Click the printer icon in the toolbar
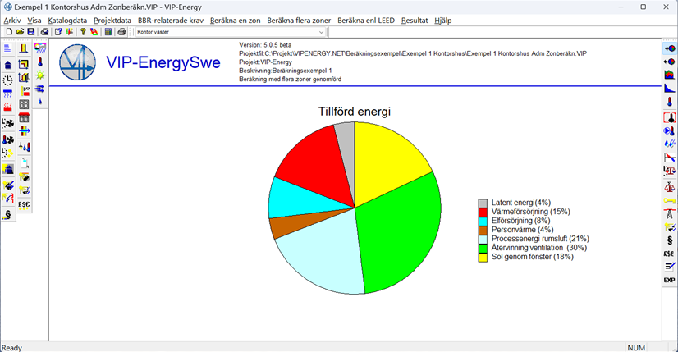This screenshot has height=352, width=678. (x=121, y=32)
